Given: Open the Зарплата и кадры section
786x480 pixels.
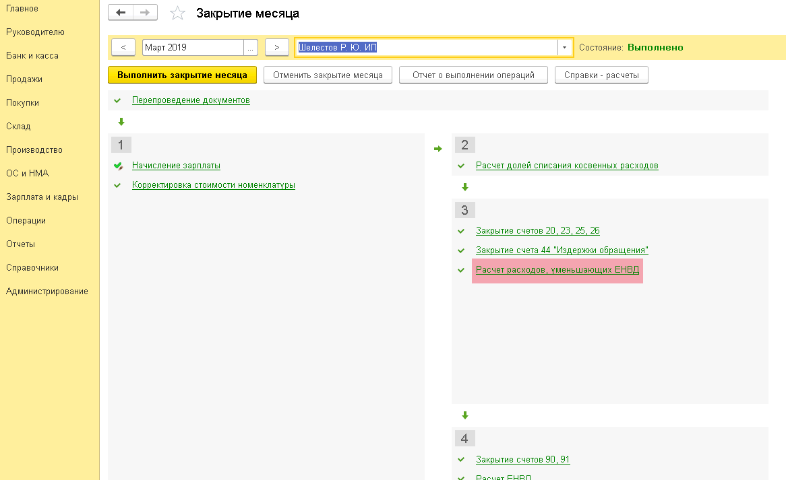Looking at the screenshot, I should pyautogui.click(x=42, y=197).
